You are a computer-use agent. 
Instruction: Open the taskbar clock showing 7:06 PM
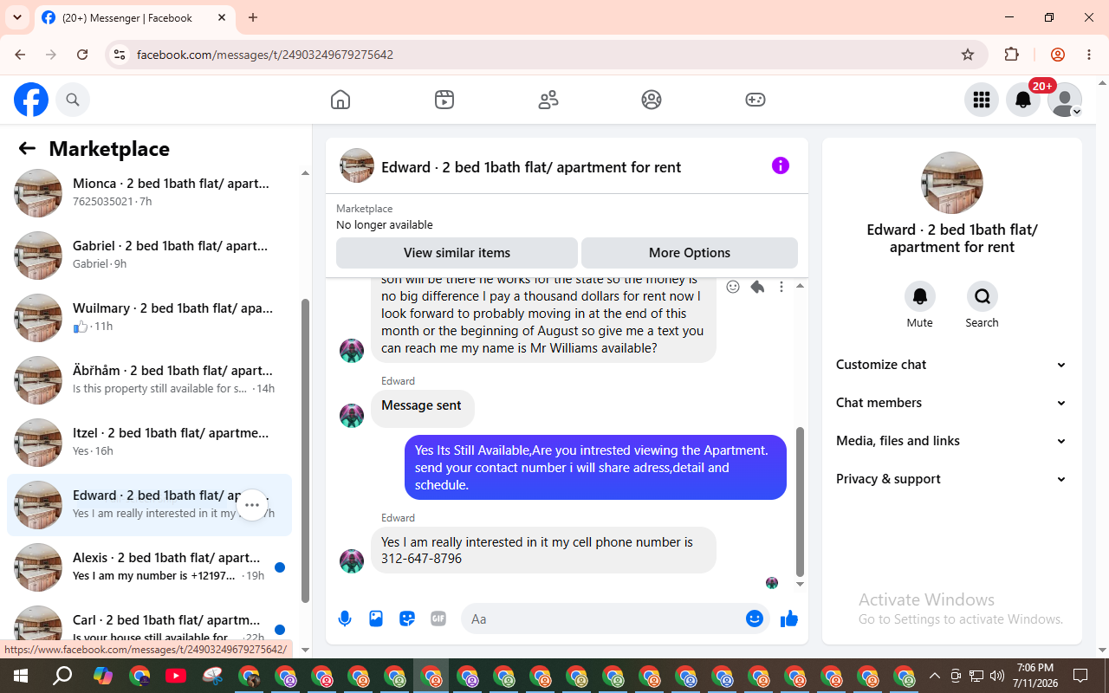(x=1035, y=676)
